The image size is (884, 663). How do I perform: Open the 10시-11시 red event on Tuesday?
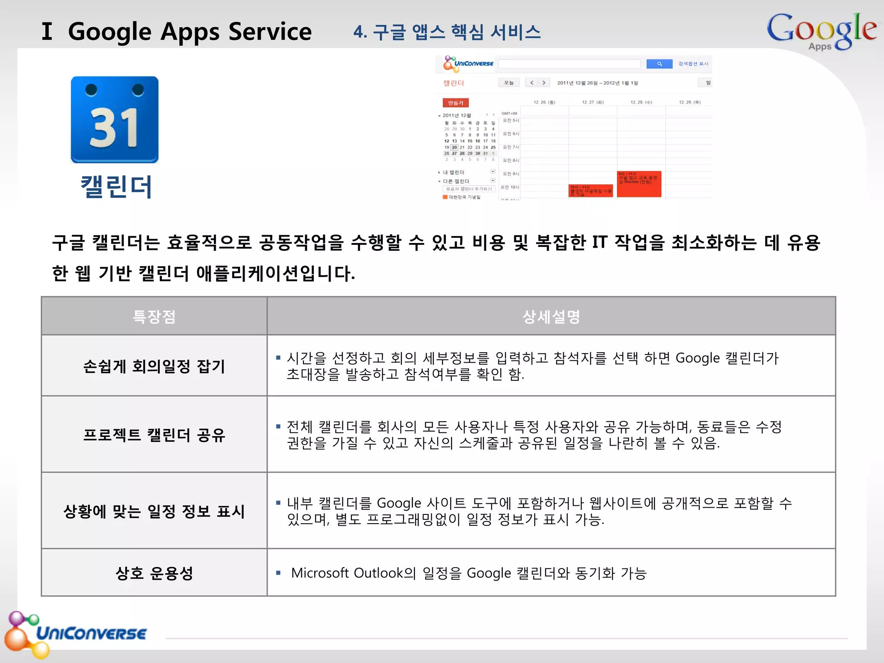(591, 191)
